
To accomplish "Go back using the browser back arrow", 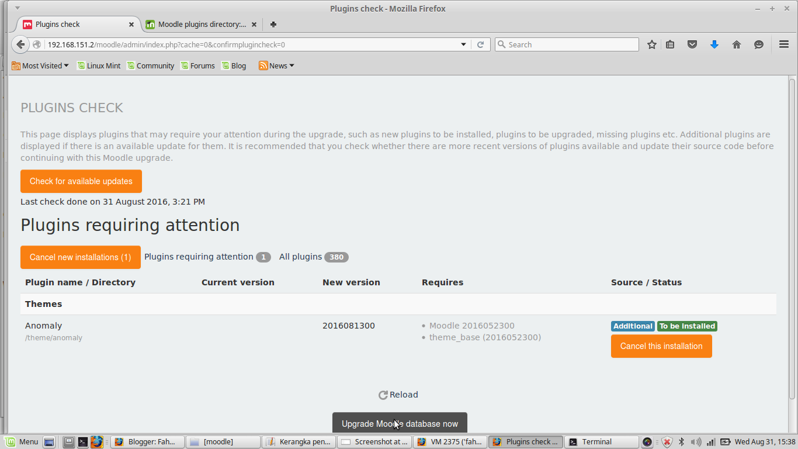I will [x=20, y=44].
